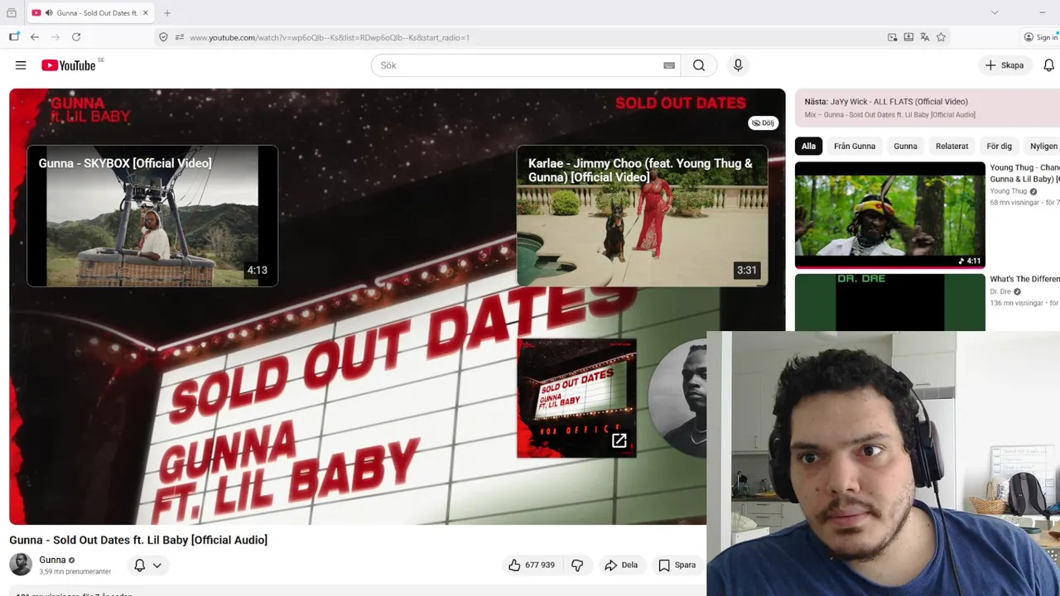
Task: Open the Young Thug video thumbnail
Action: pyautogui.click(x=889, y=214)
